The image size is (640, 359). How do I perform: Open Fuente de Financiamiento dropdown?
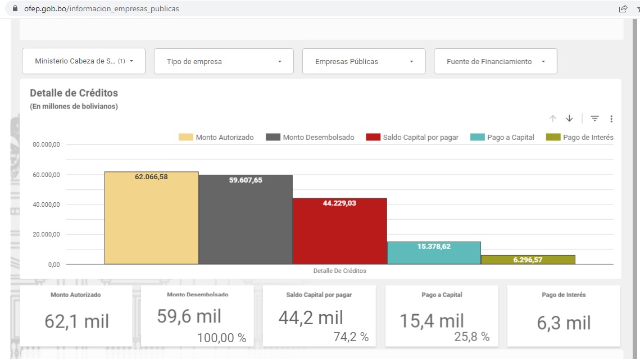495,62
